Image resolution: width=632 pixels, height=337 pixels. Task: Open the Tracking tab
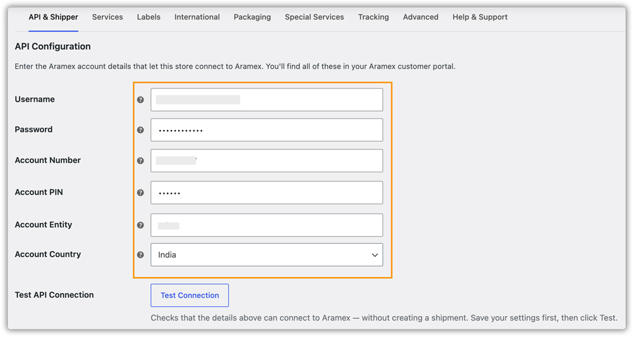click(x=374, y=17)
